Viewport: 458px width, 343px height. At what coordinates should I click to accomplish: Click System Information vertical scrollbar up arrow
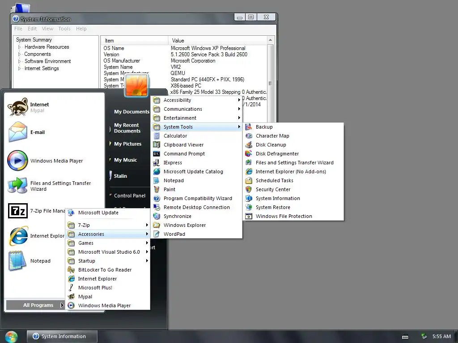(x=270, y=40)
